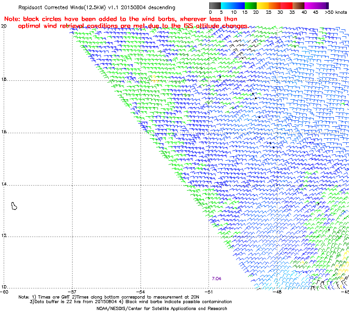The image size is (349, 316).
Task: Click the red 30-35 knots legend segment
Action: (287, 6)
